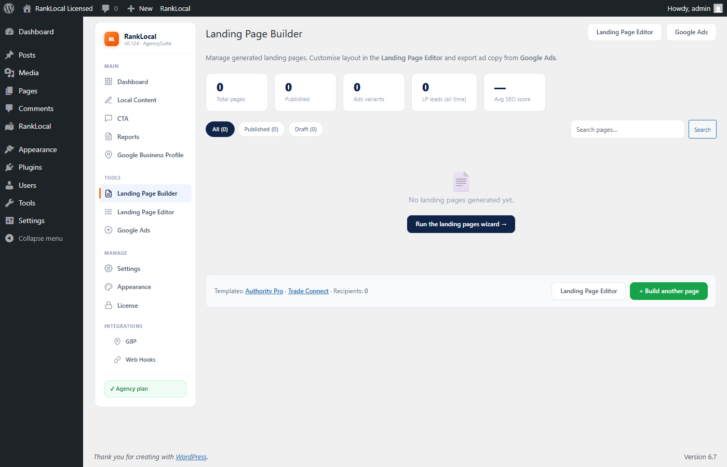Click the WP Settings sliders icon
Viewport: 727px width, 467px height.
(x=9, y=221)
